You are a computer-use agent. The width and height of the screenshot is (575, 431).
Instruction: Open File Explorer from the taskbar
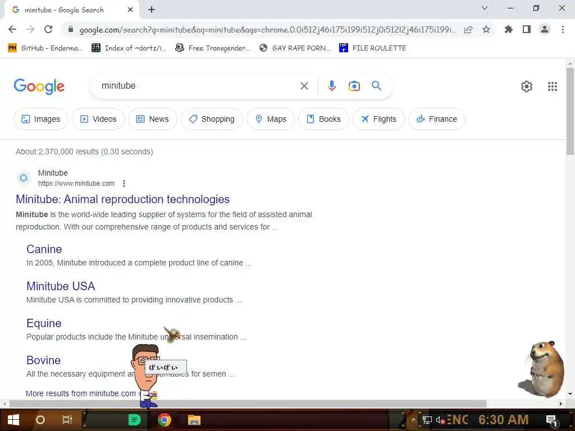[x=194, y=420]
